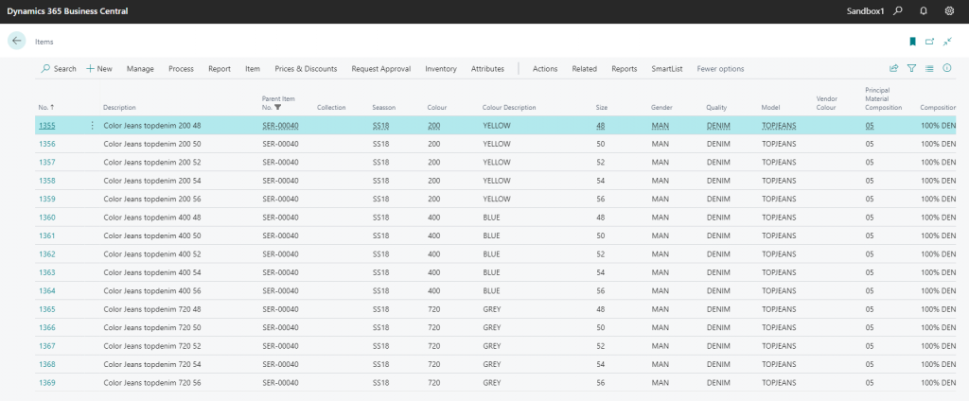The height and width of the screenshot is (401, 969).
Task: Click MAN gender in row 1359
Action: pos(661,199)
